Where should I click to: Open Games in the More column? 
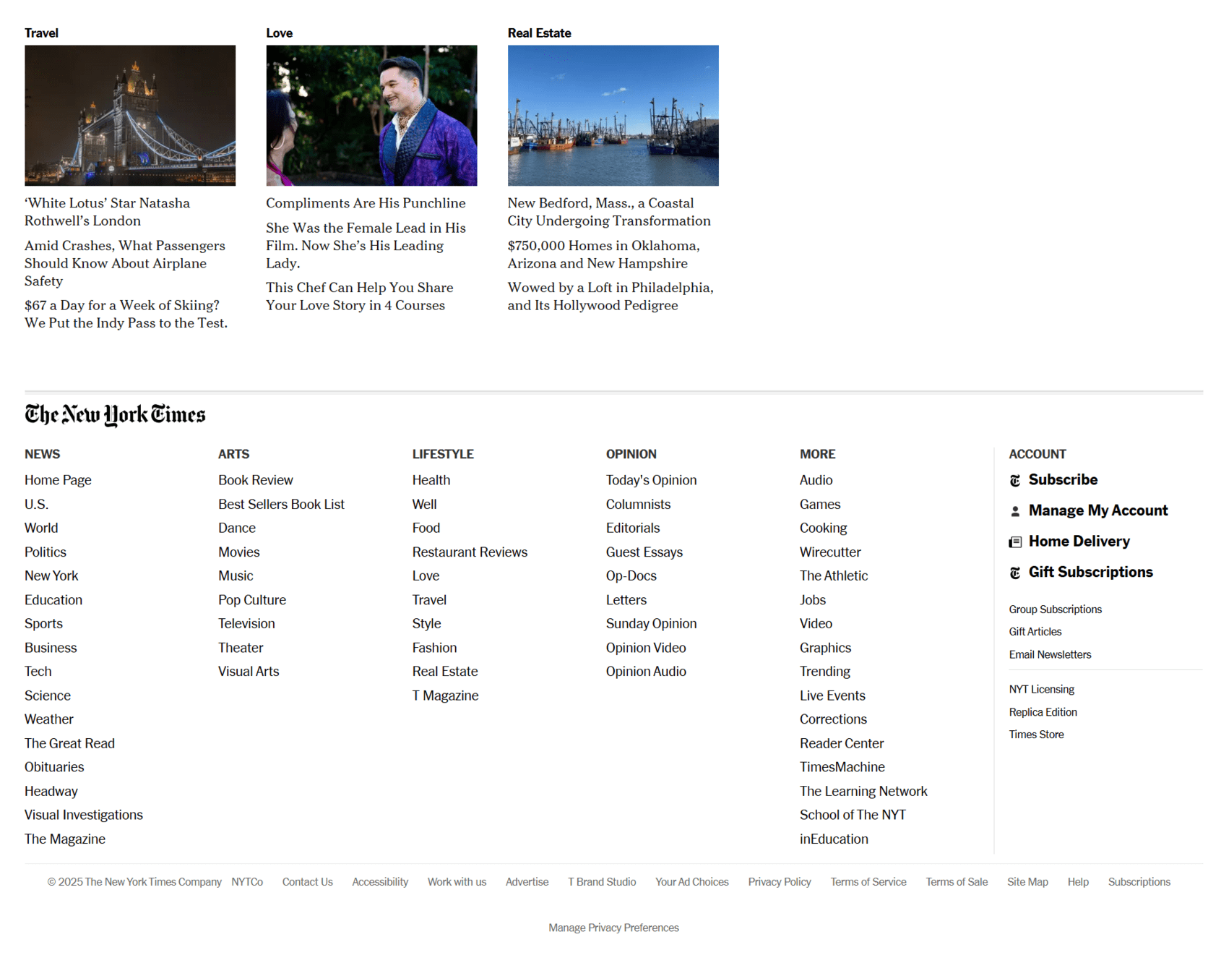point(819,504)
